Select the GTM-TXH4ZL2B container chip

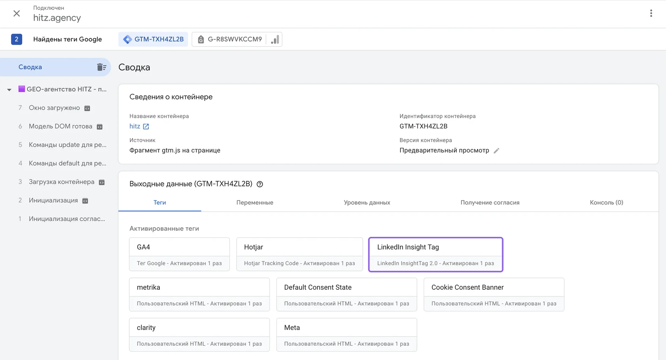tap(153, 39)
